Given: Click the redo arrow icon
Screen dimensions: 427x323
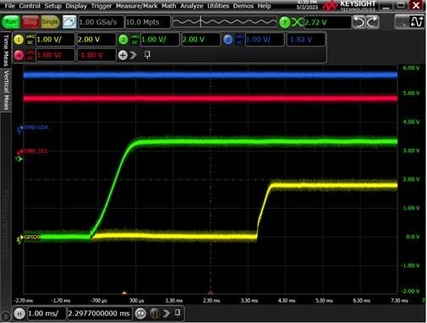Looking at the screenshot, I should tap(372, 22).
